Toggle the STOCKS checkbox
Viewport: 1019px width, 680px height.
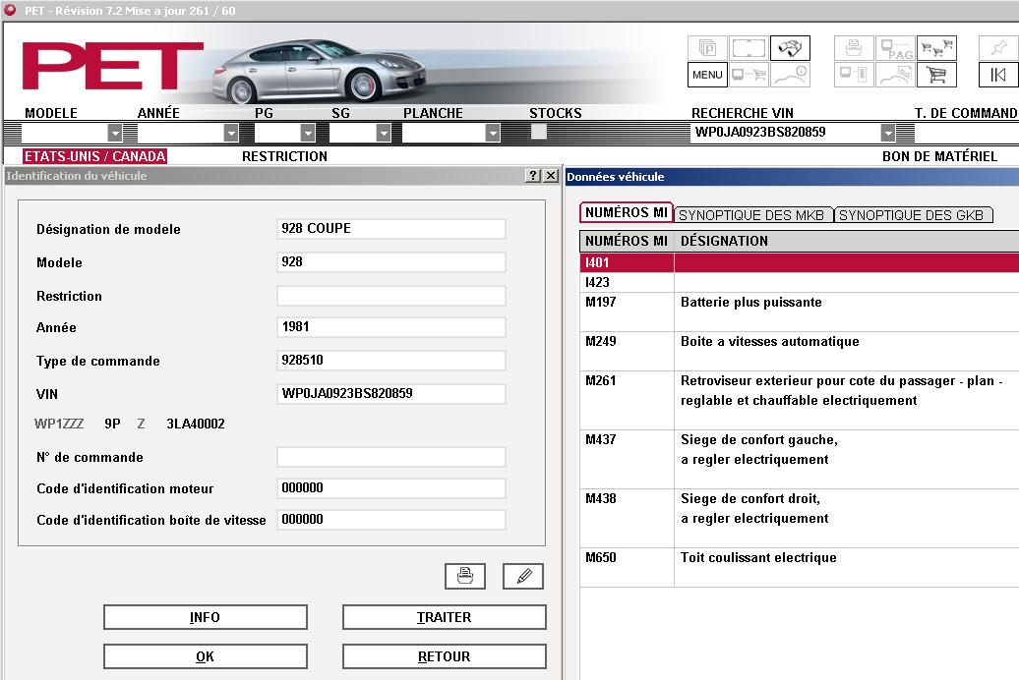pos(539,132)
